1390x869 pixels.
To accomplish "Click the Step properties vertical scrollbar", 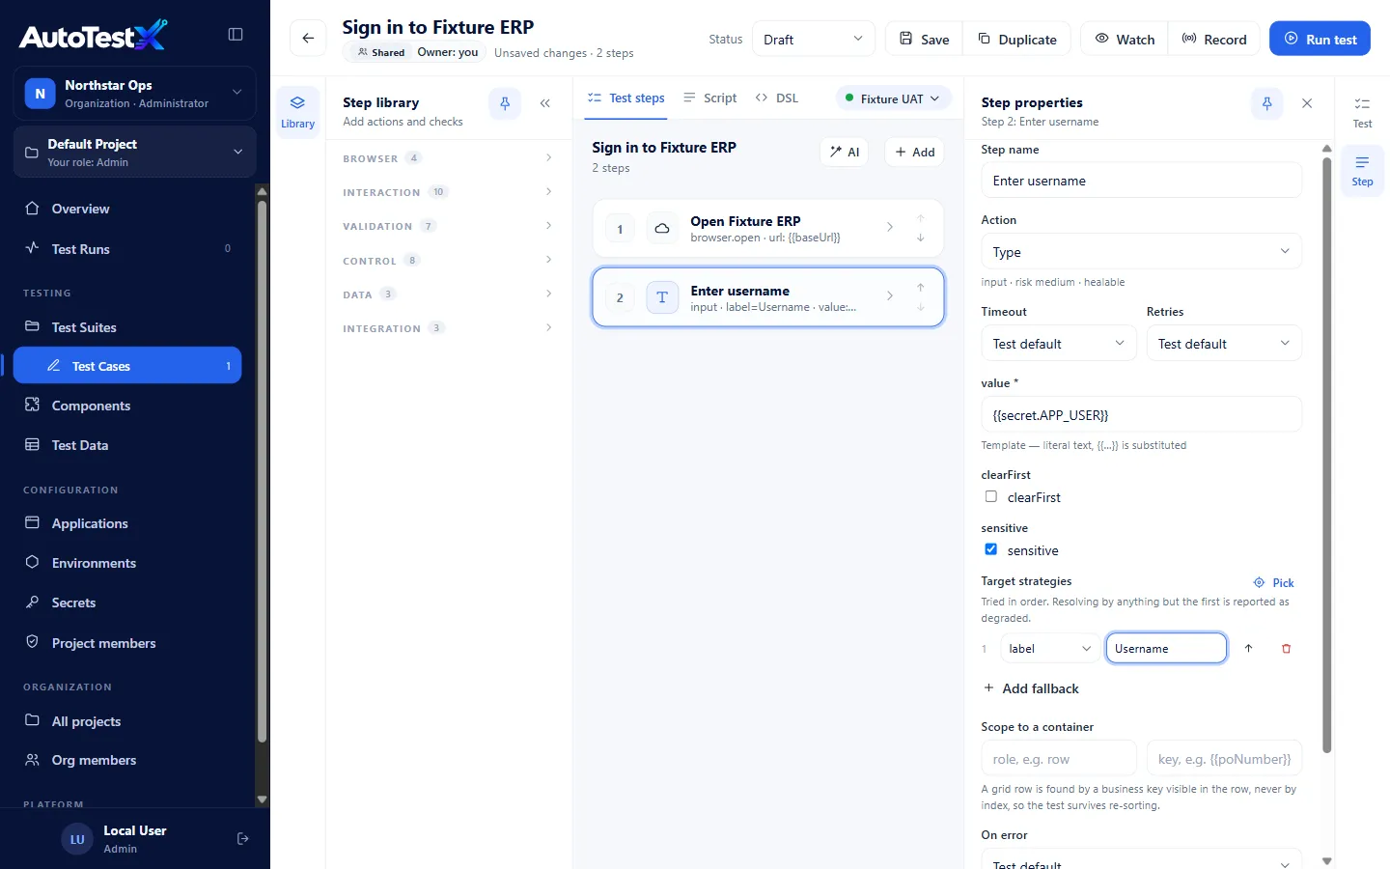I will click(x=1327, y=454).
